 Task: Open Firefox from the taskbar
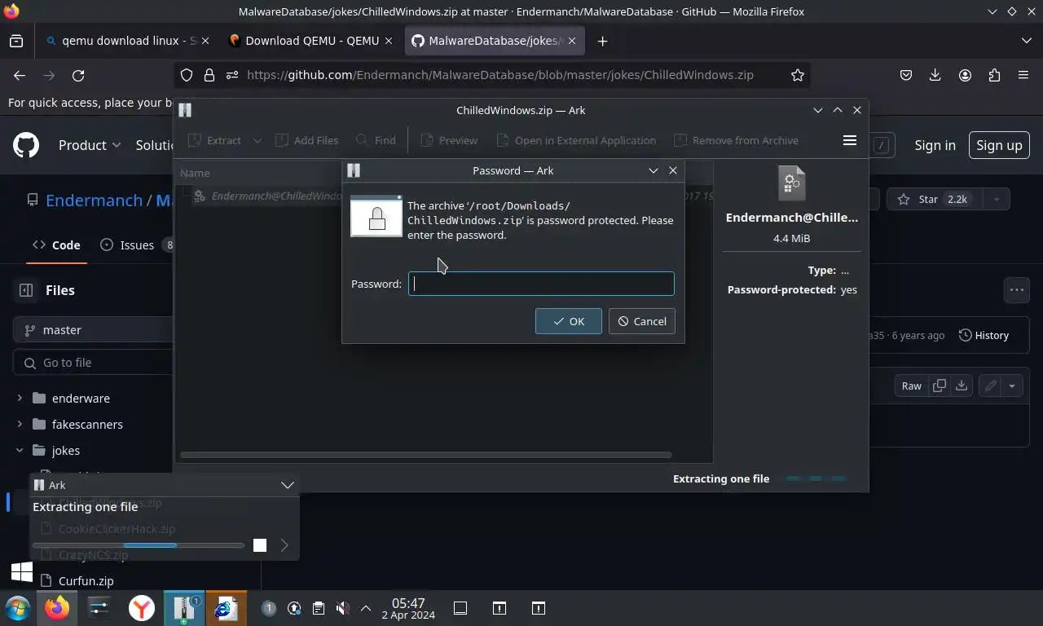click(x=57, y=608)
